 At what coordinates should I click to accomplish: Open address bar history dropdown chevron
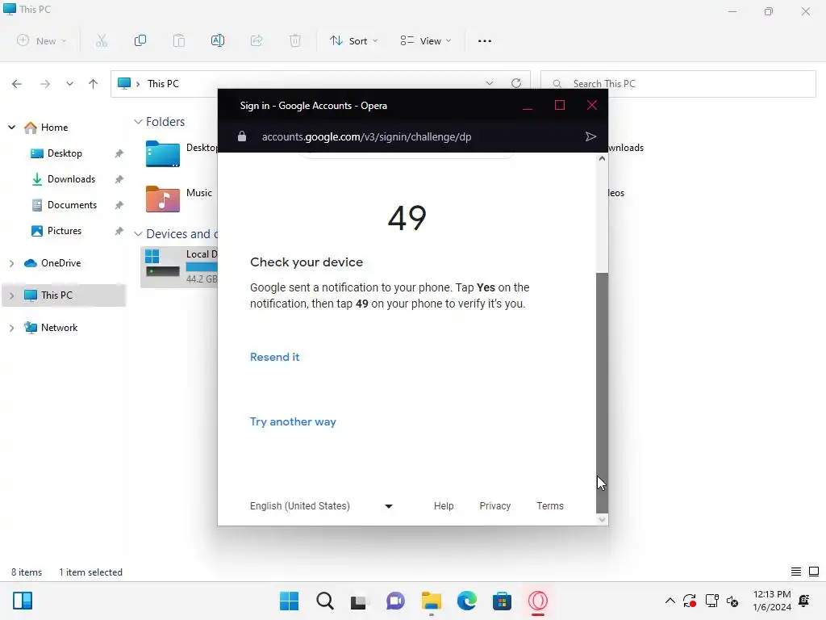[x=490, y=83]
